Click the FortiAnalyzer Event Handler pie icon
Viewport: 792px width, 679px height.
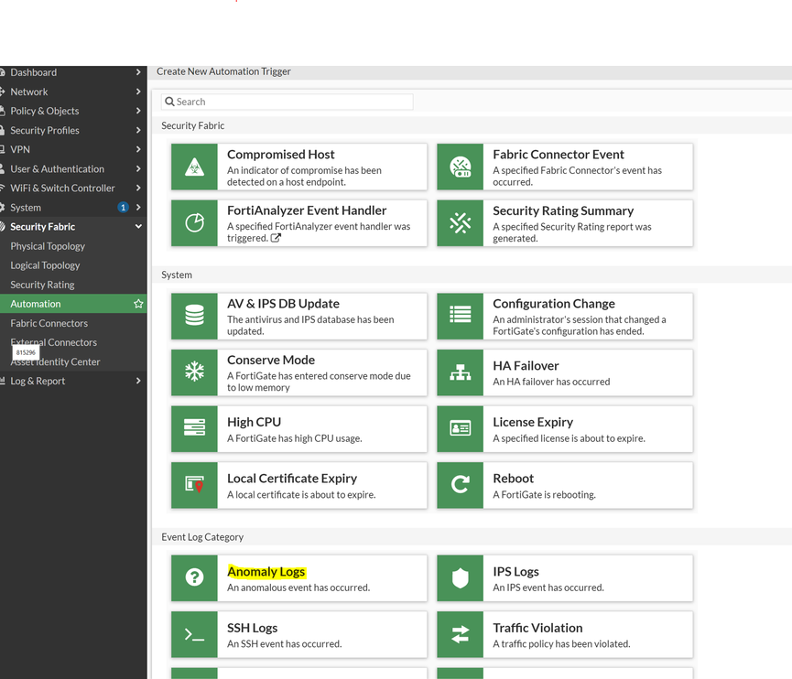194,223
